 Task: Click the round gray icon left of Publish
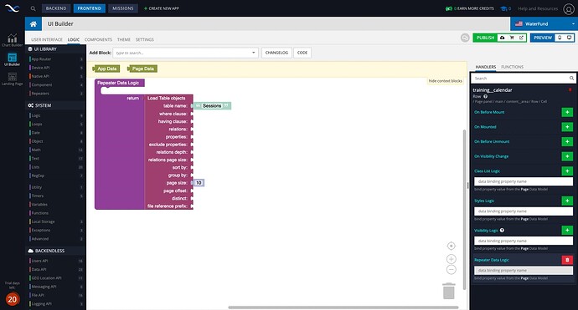pyautogui.click(x=465, y=38)
